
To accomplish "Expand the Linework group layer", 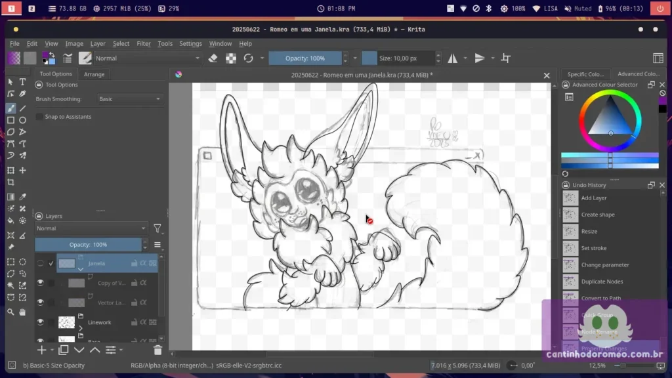I will pyautogui.click(x=81, y=328).
